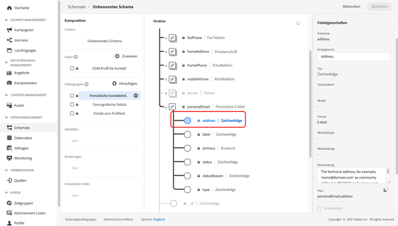398x226 pixels.
Task: Enable the Erforderlich checkbox
Action: tap(319, 209)
